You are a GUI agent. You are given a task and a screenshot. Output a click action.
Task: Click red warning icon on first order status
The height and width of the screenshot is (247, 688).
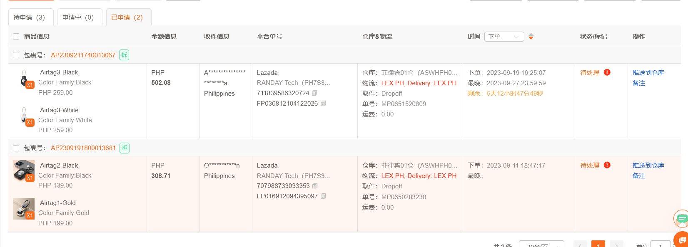pos(607,72)
